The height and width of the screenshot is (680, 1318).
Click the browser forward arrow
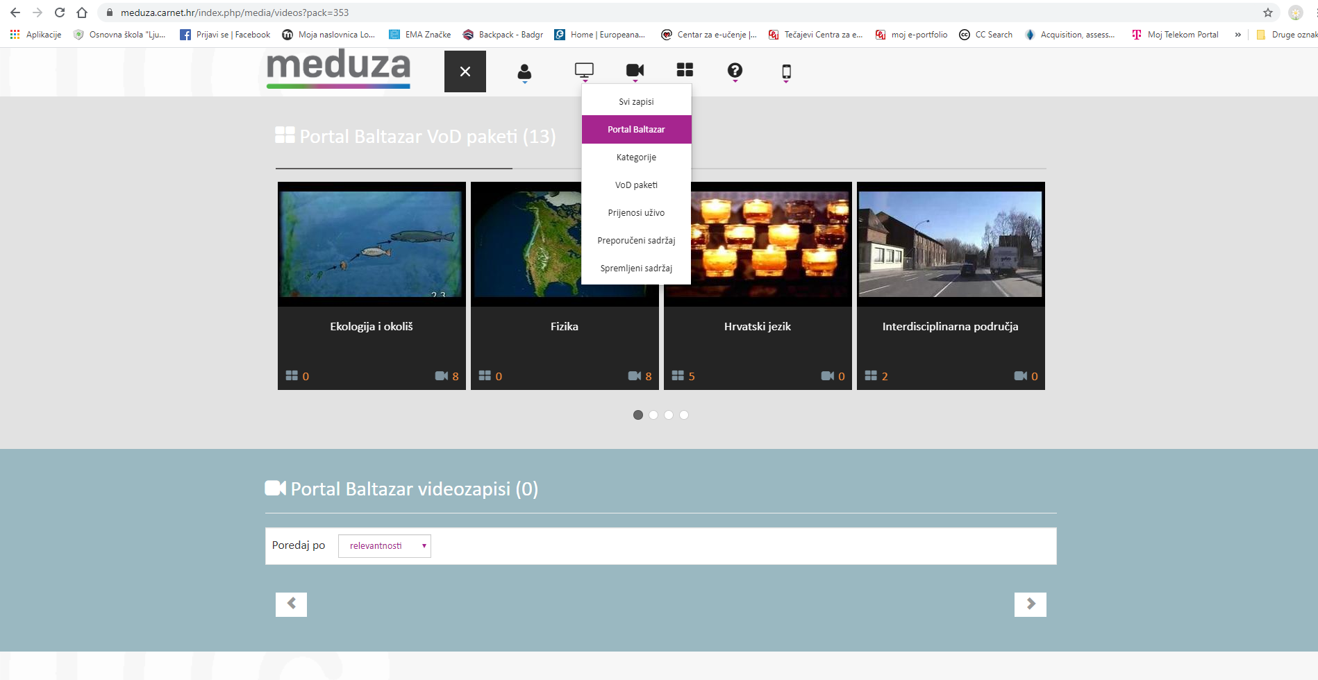(x=37, y=12)
